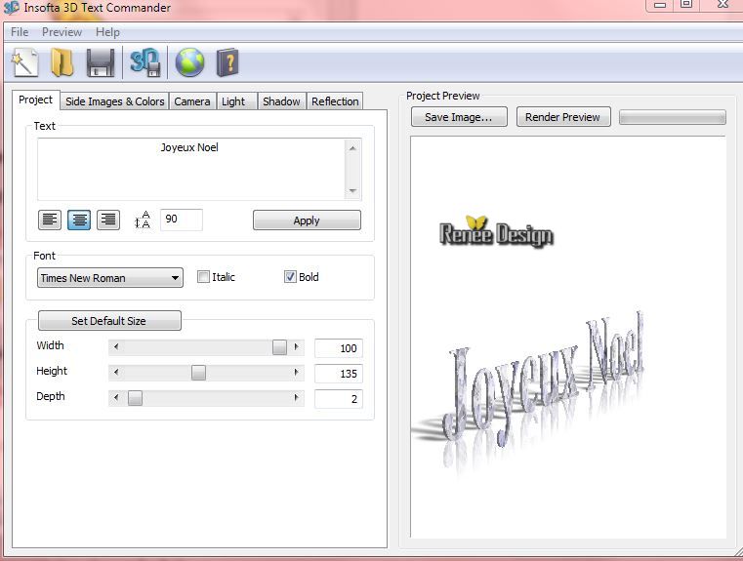Click the render progress bar
743x561 pixels.
pyautogui.click(x=673, y=117)
